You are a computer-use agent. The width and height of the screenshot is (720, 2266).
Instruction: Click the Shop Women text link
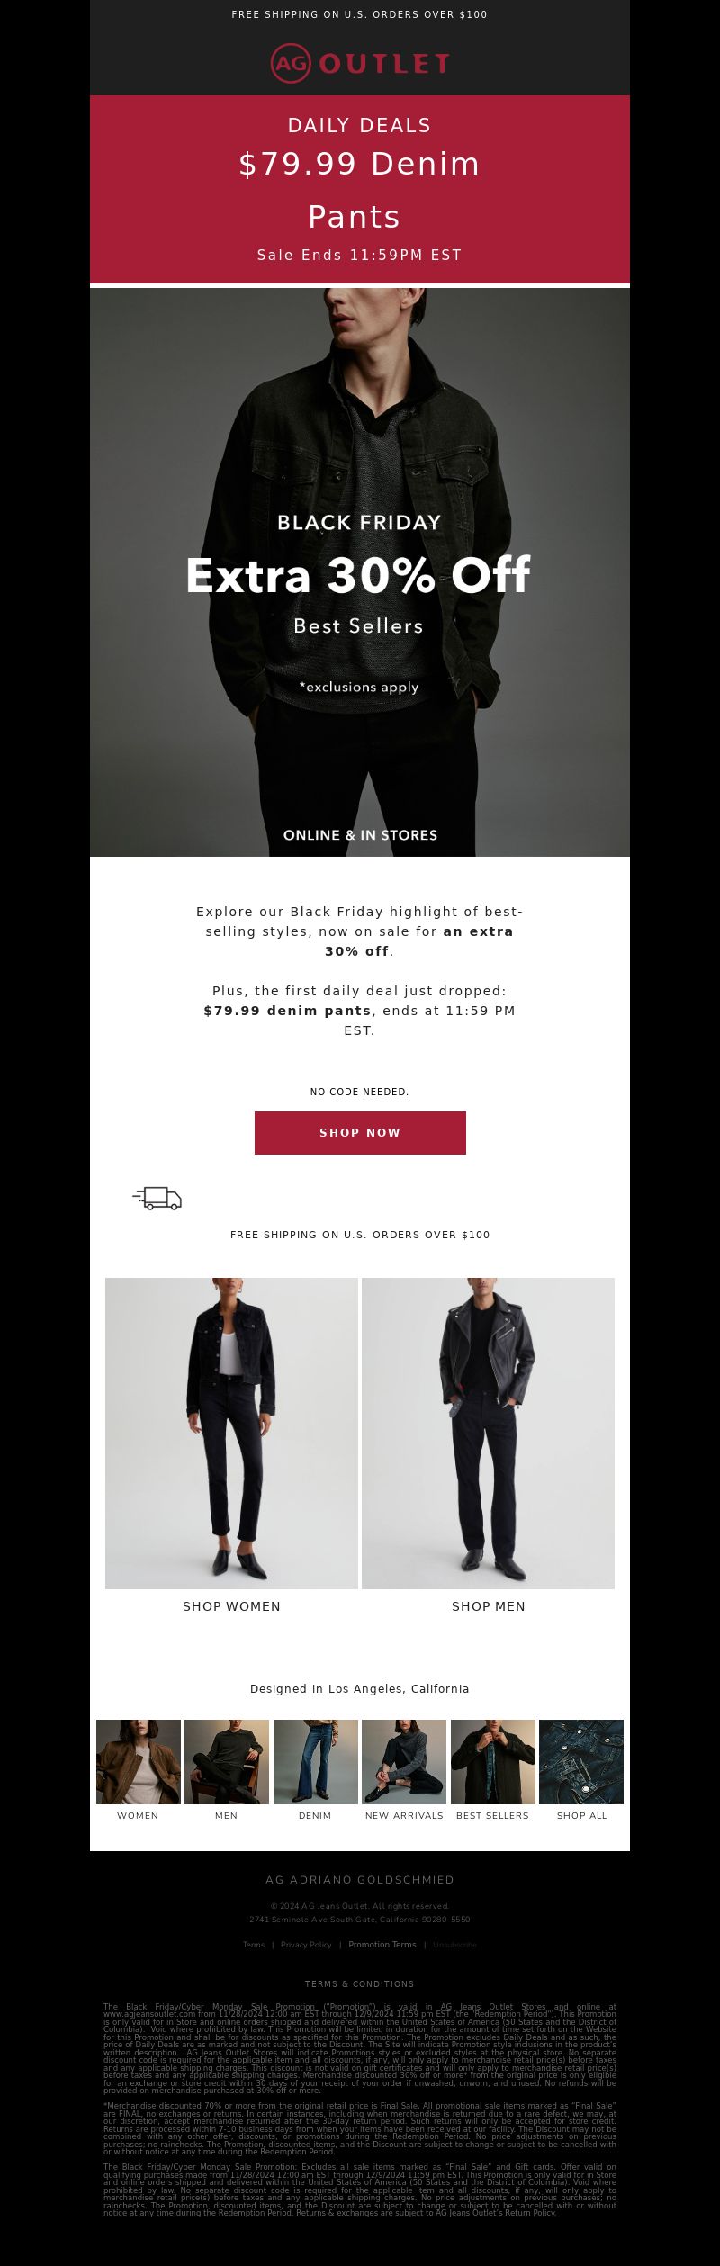tap(231, 1606)
